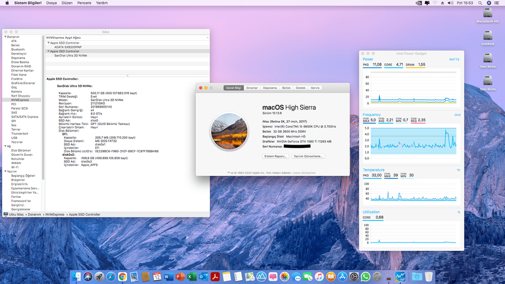505x284 pixels.
Task: Click the Yazılım Güncelleme... button
Action: (308, 156)
